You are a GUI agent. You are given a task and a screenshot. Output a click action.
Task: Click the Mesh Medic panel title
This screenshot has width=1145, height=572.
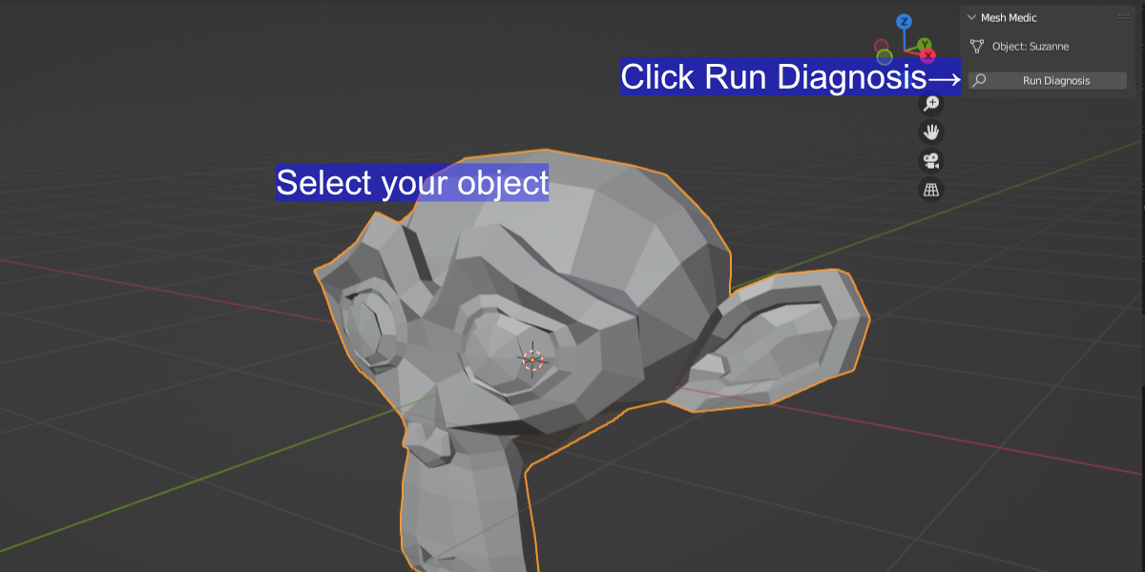pos(1009,17)
